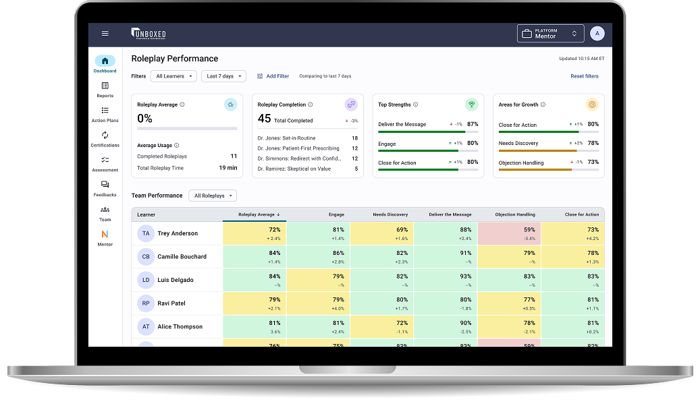Click Add Filter
The height and width of the screenshot is (408, 696).
pos(273,76)
